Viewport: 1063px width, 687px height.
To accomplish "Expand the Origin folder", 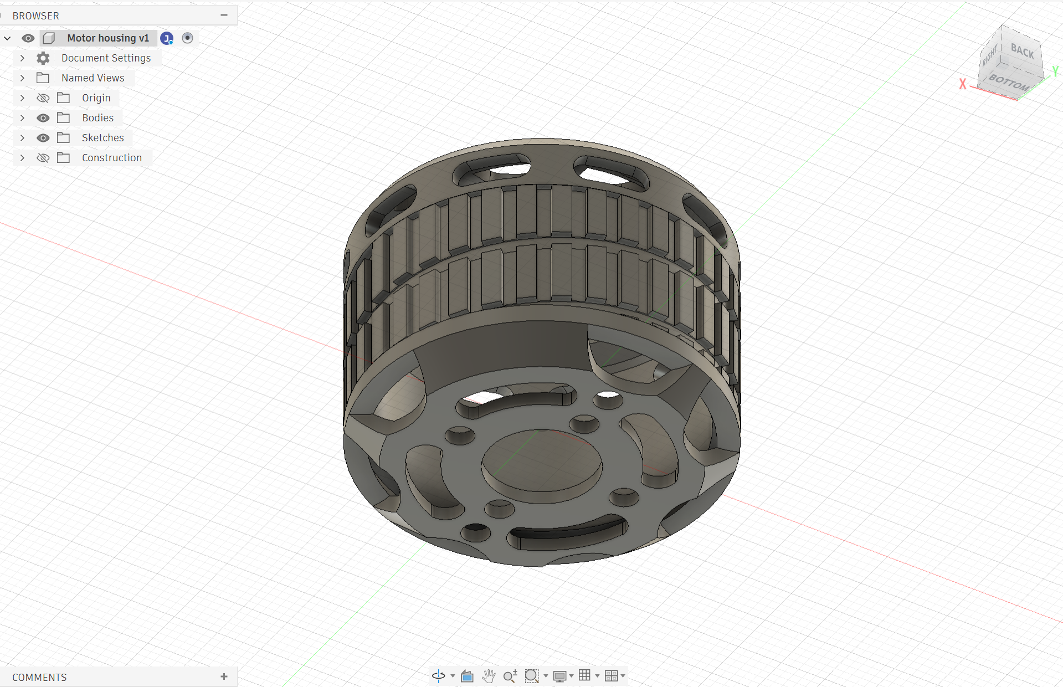I will click(22, 98).
